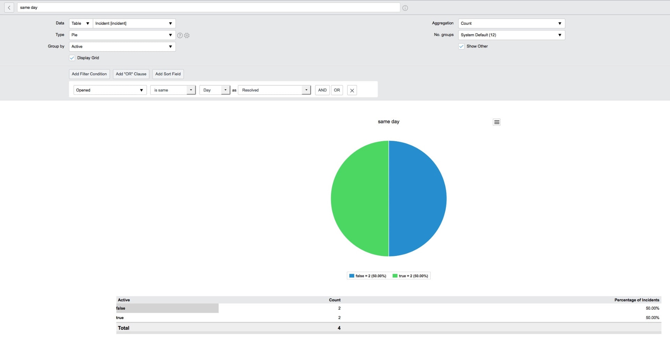Click the report name field 'same day'

[x=209, y=8]
